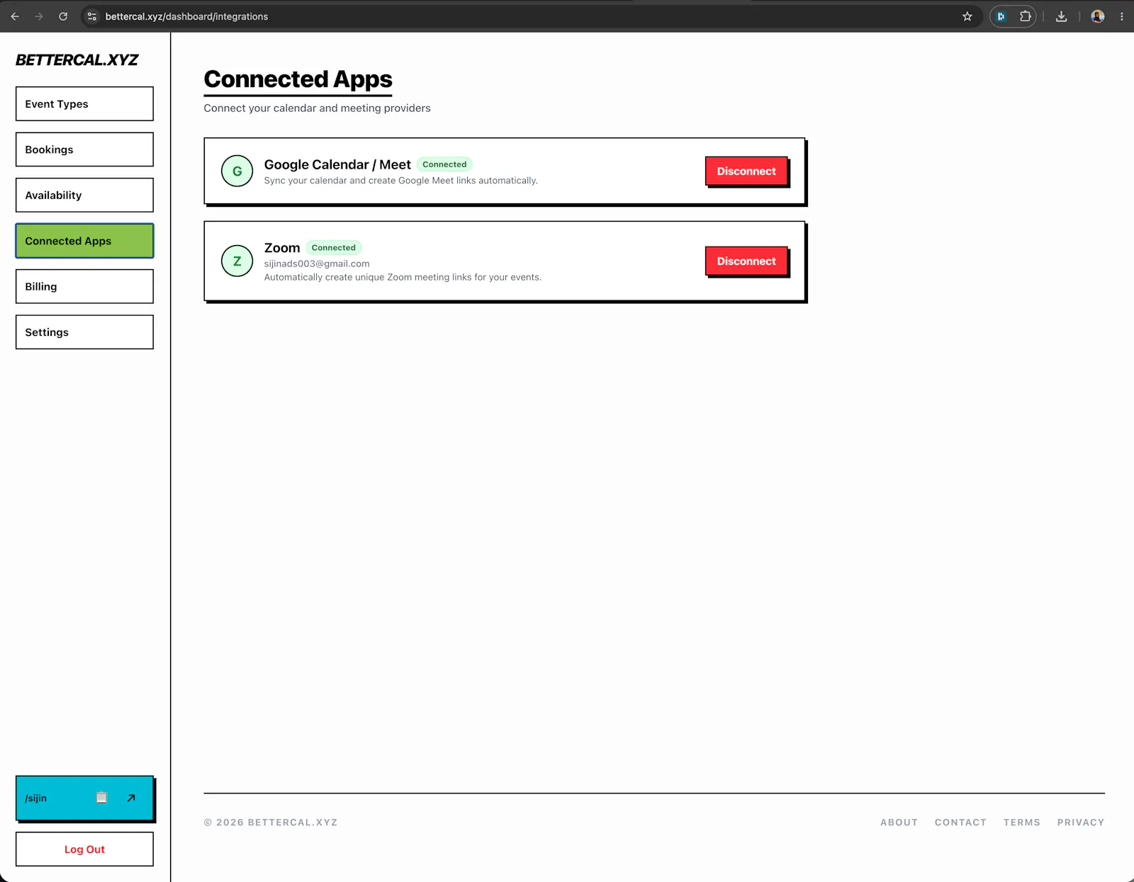Click 'Automatically create unique Zoom meeting links' description
This screenshot has width=1134, height=882.
pyautogui.click(x=403, y=277)
